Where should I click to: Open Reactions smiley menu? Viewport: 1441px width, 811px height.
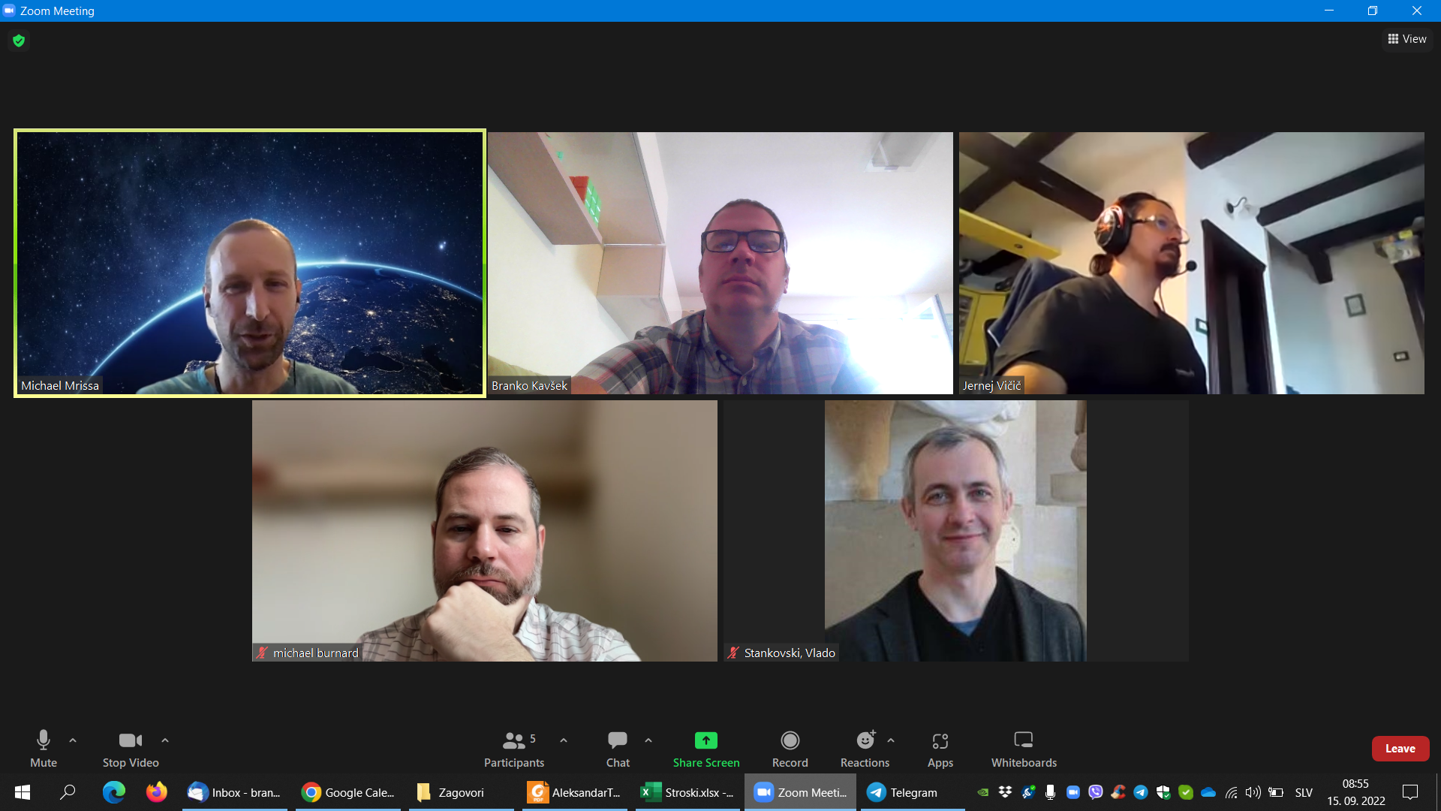point(865,740)
